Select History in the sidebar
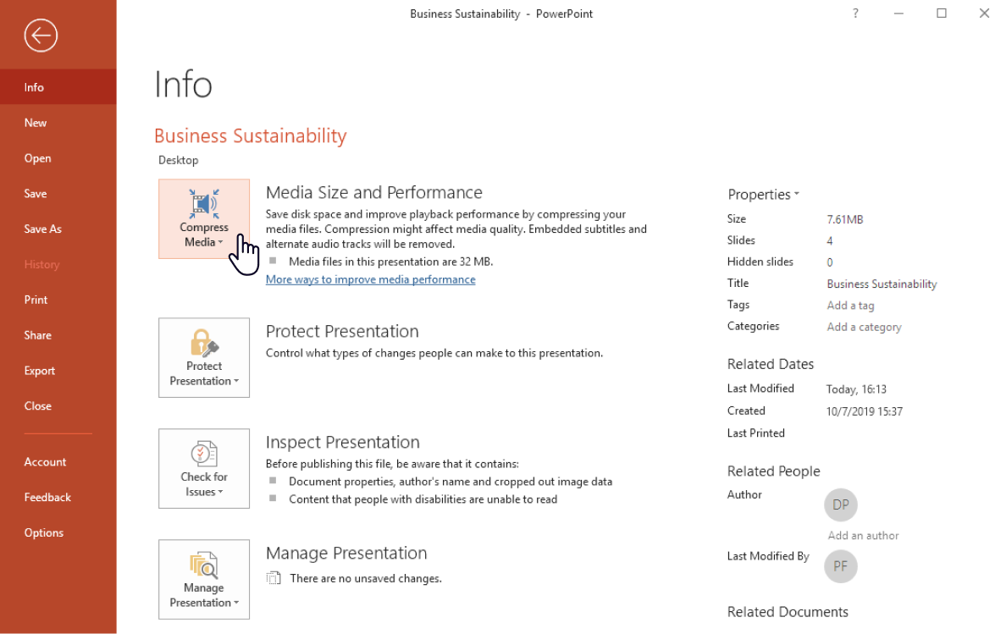The width and height of the screenshot is (1006, 634). pos(58,264)
